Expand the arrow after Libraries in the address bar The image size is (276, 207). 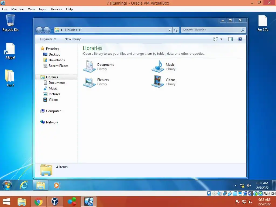click(80, 30)
